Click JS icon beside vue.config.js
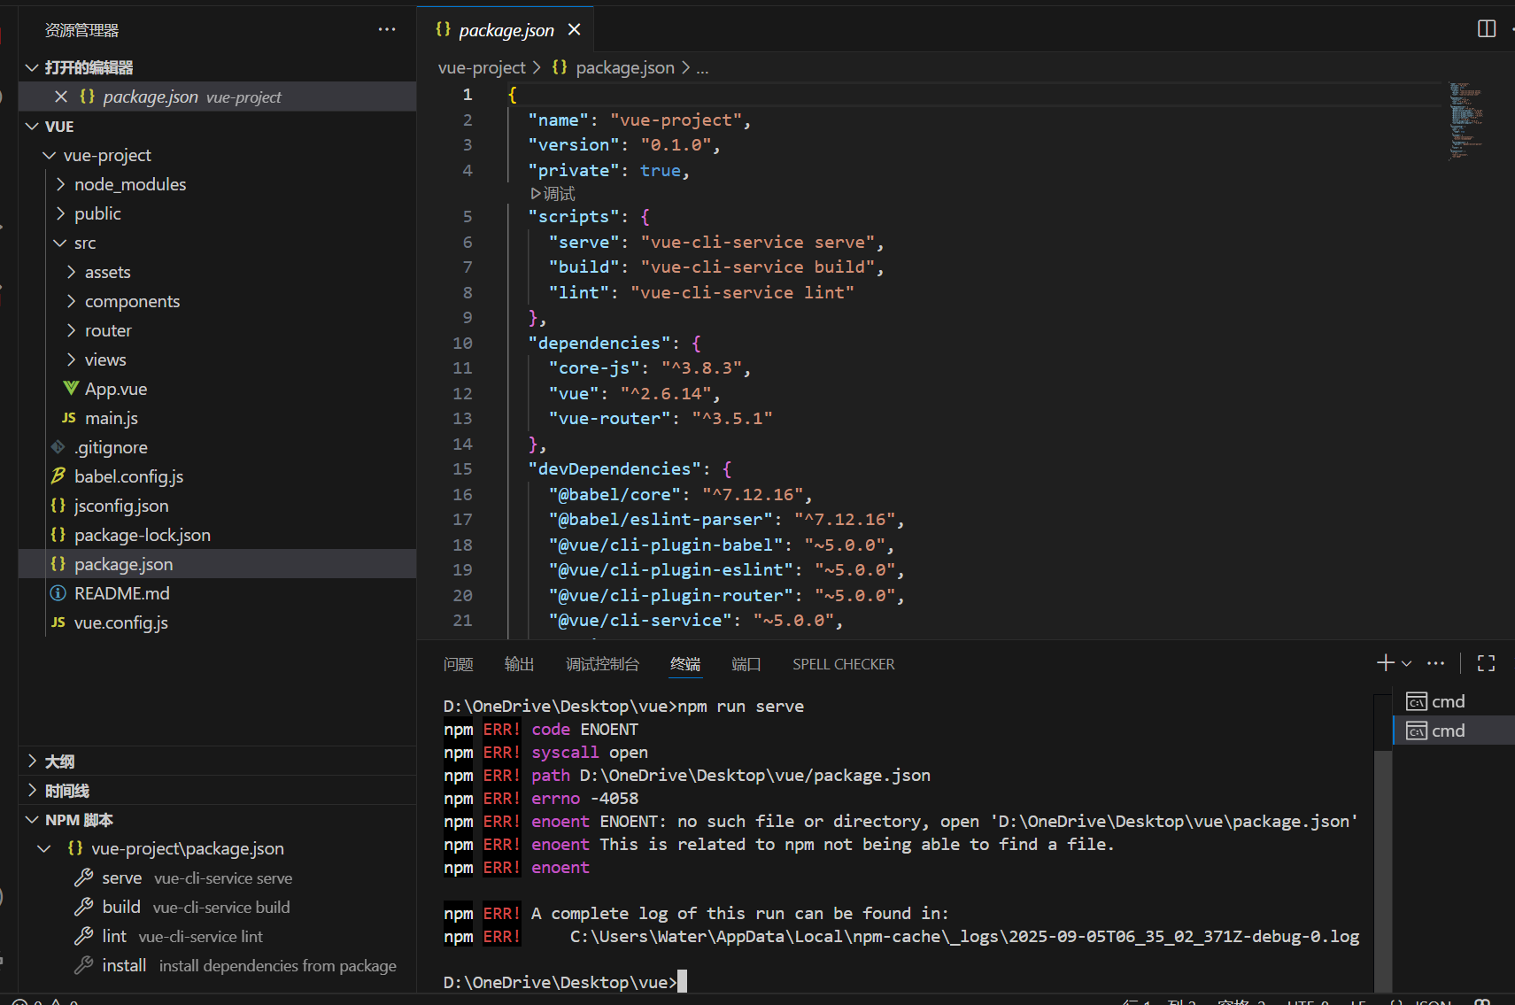Viewport: 1515px width, 1005px height. click(58, 622)
